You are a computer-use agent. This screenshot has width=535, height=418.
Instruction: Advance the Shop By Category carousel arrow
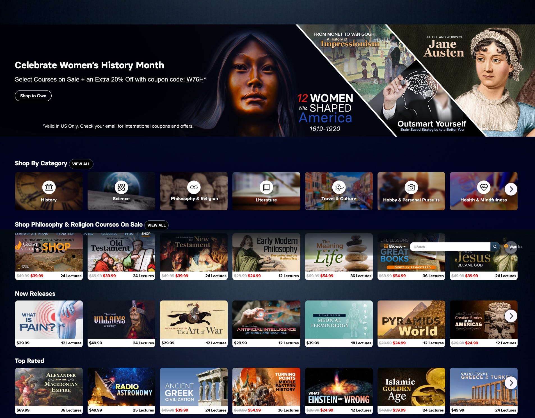(511, 189)
